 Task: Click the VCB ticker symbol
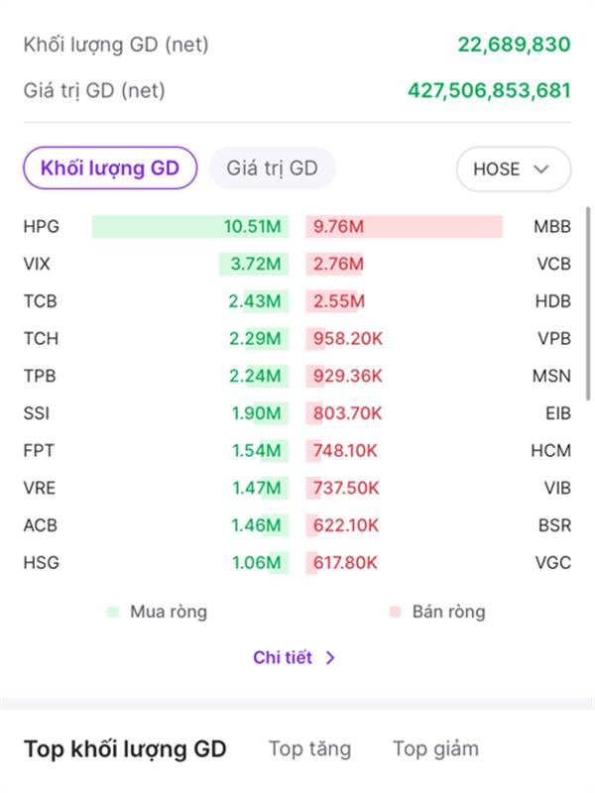point(552,265)
